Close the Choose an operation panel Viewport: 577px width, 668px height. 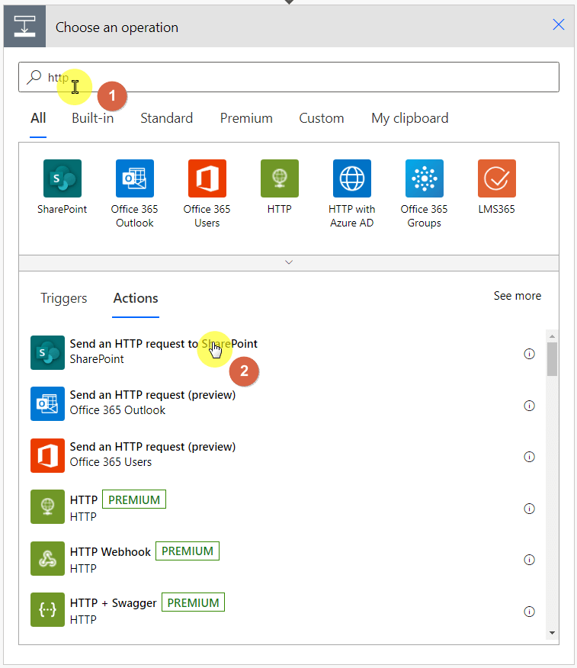tap(558, 24)
